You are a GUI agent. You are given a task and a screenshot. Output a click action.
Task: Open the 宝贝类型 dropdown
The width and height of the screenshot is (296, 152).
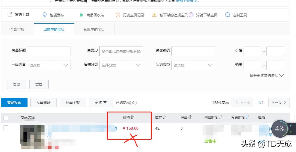[x=193, y=65]
